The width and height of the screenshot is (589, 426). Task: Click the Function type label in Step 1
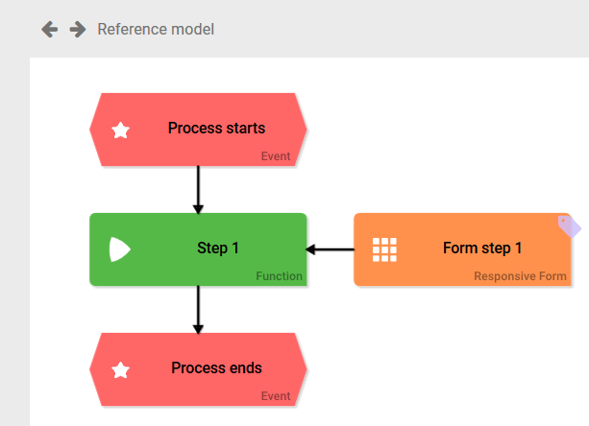279,276
